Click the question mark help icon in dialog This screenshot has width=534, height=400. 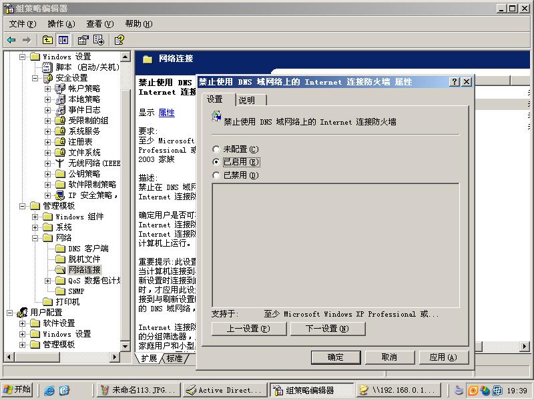coord(455,81)
